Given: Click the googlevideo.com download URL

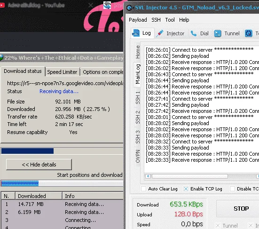Looking at the screenshot, I should (x=65, y=83).
